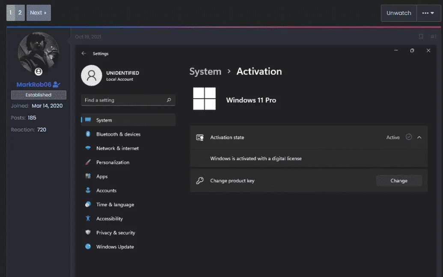
Task: Click the System breadcrumb link
Action: point(205,72)
